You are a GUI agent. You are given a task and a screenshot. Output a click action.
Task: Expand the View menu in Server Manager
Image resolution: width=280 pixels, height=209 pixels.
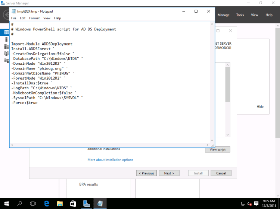tap(255, 15)
